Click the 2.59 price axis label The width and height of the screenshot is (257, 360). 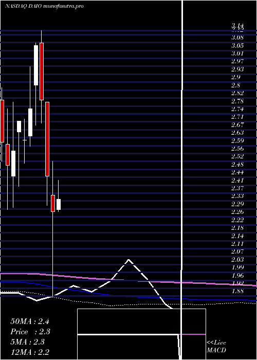point(237,140)
